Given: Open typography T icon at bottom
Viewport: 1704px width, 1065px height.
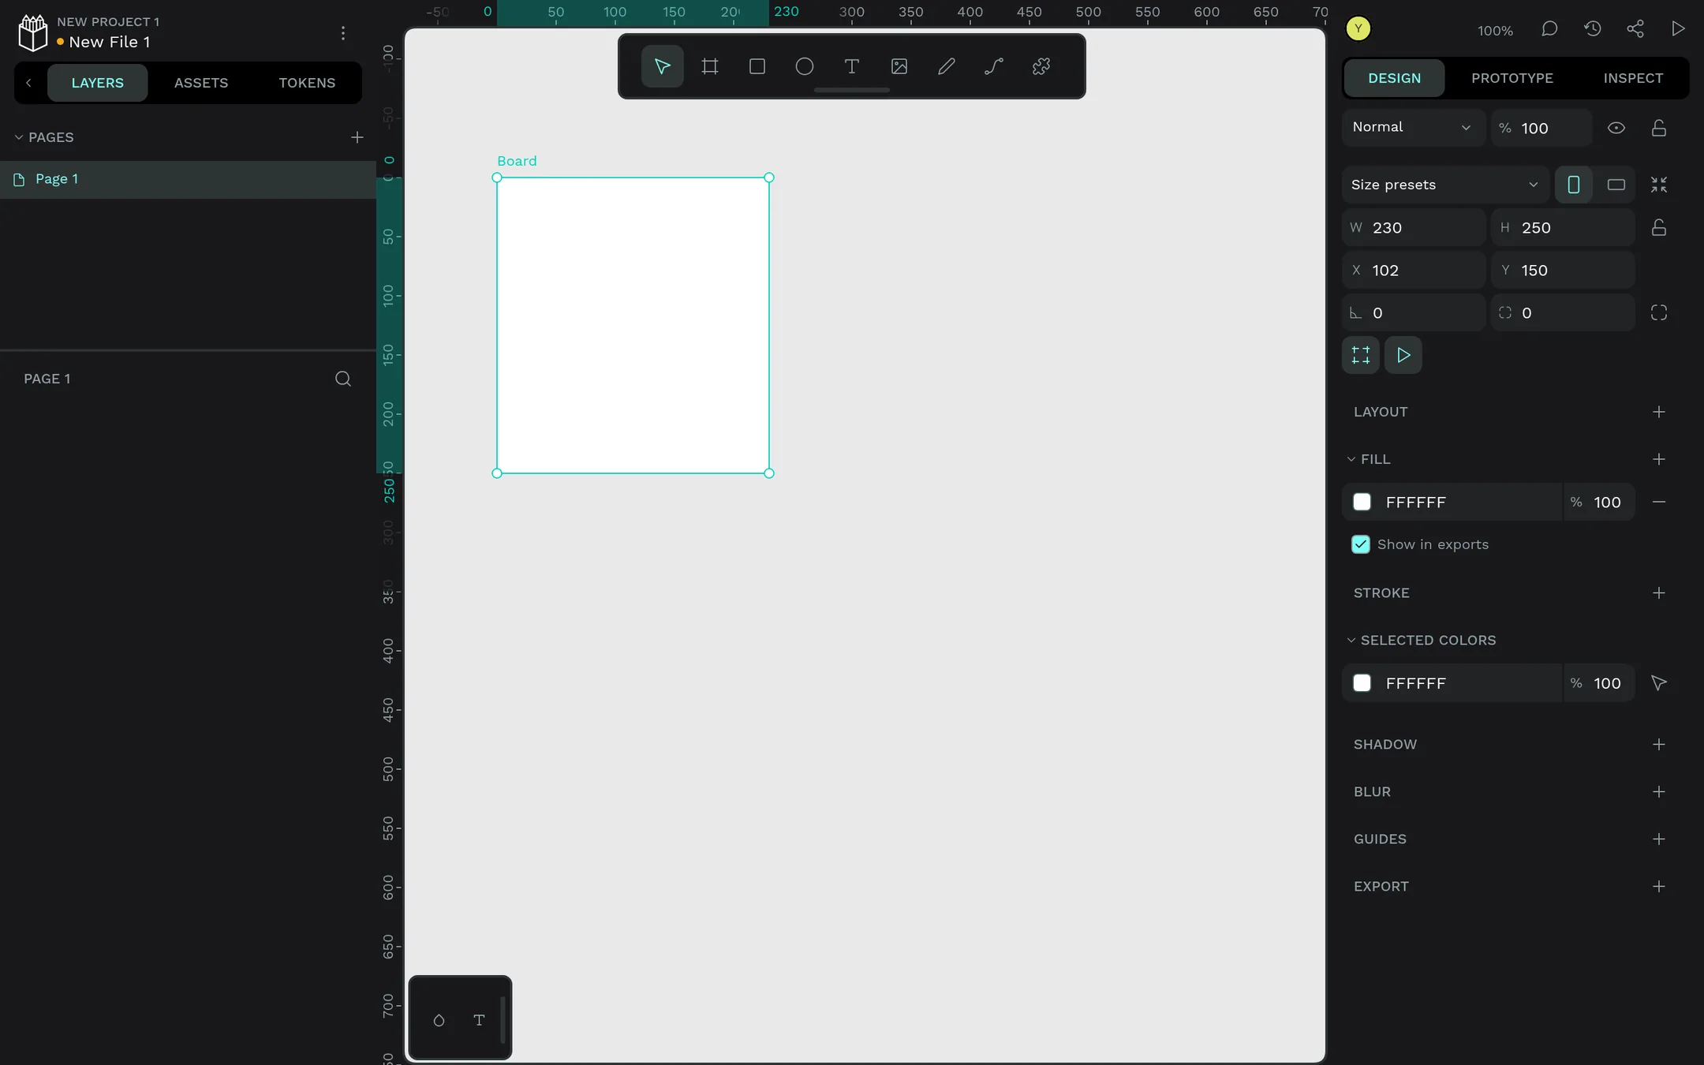Looking at the screenshot, I should pos(478,1020).
